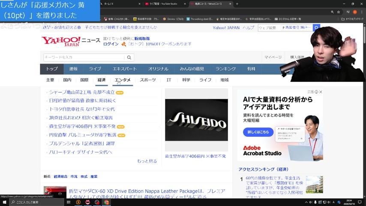Open the 市況 subcategory link

click(74, 176)
